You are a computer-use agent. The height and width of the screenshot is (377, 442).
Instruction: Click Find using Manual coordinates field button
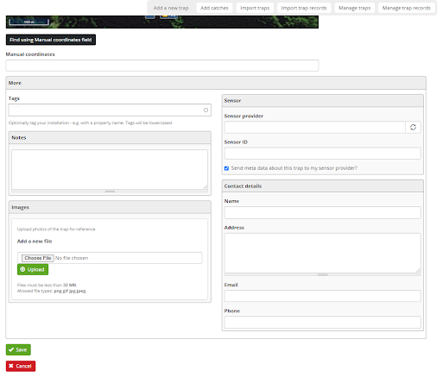click(51, 40)
